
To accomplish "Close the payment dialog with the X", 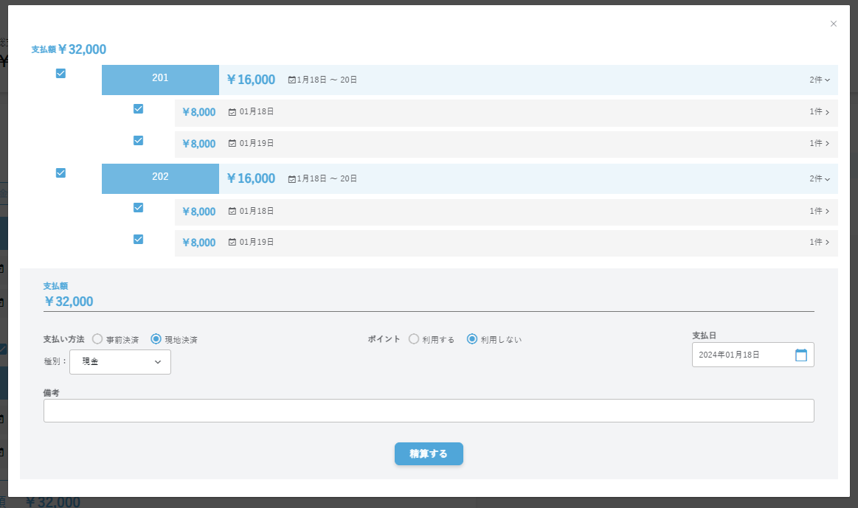I will click(x=834, y=24).
